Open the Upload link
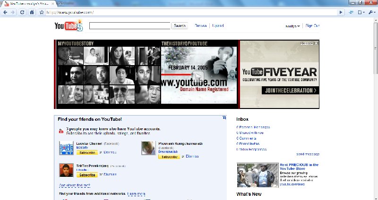 (x=218, y=26)
